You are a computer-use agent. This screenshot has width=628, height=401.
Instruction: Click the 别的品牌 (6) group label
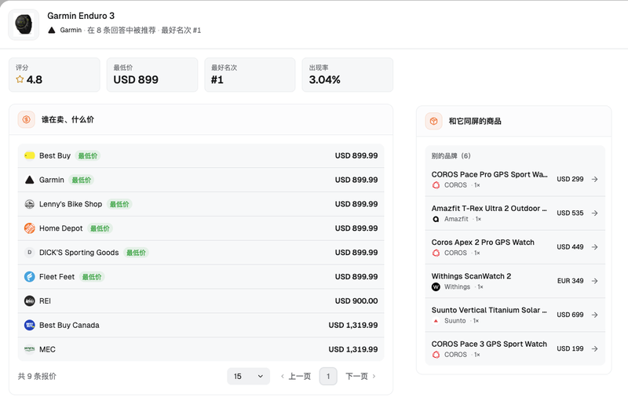click(x=451, y=155)
